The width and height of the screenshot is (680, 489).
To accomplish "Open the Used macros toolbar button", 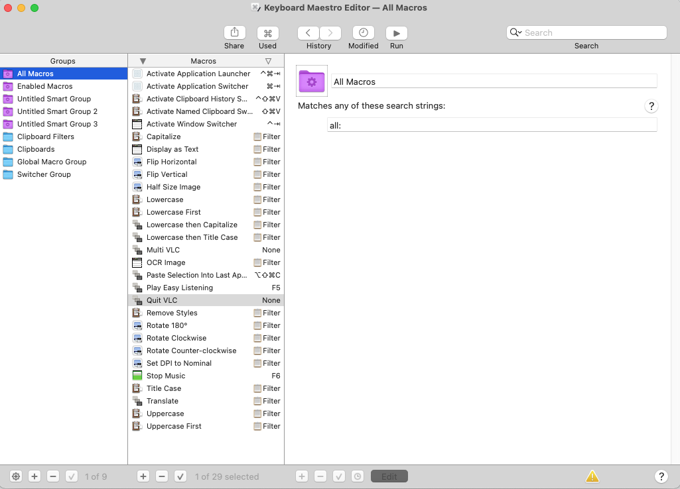I will pyautogui.click(x=267, y=33).
